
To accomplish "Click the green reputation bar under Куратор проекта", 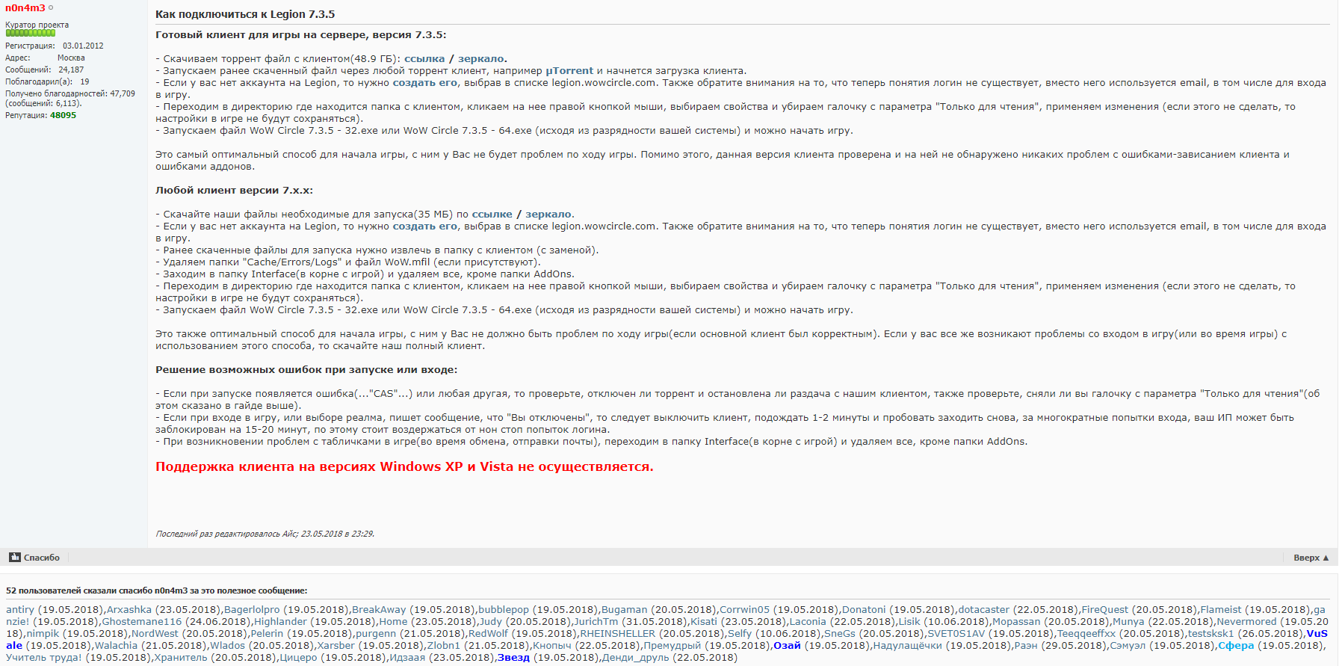I will click(31, 33).
